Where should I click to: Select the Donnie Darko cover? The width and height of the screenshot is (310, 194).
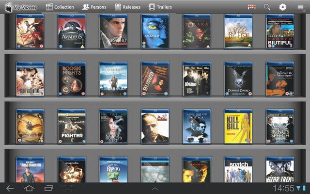pyautogui.click(x=238, y=79)
